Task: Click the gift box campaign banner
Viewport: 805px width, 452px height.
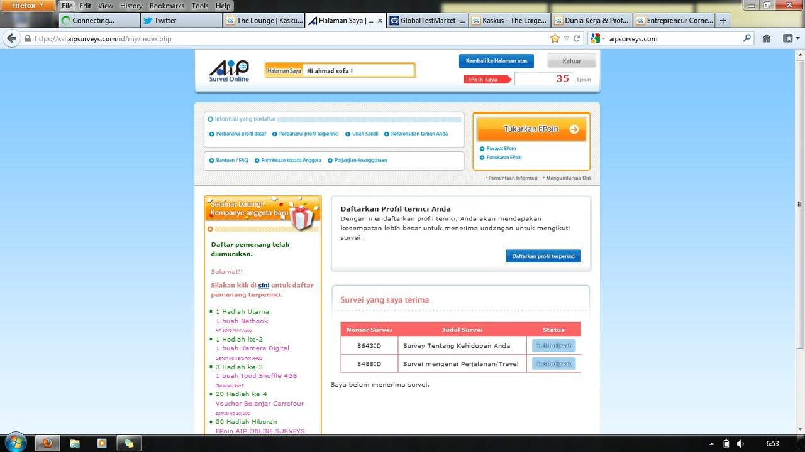Action: tap(263, 213)
